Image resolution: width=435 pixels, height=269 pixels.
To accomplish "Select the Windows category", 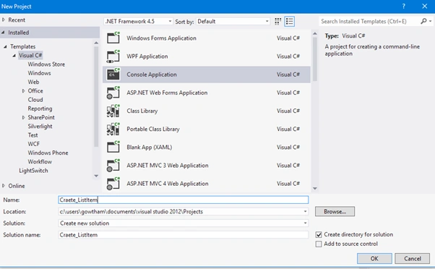I will click(x=39, y=73).
